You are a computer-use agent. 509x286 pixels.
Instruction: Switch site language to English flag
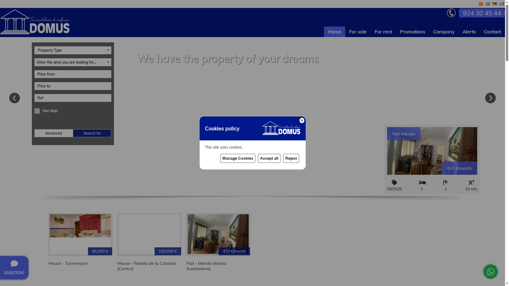(488, 4)
